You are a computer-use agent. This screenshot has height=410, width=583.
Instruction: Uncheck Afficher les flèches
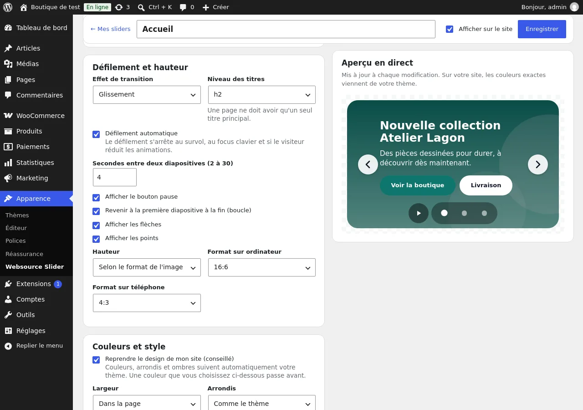pos(96,225)
